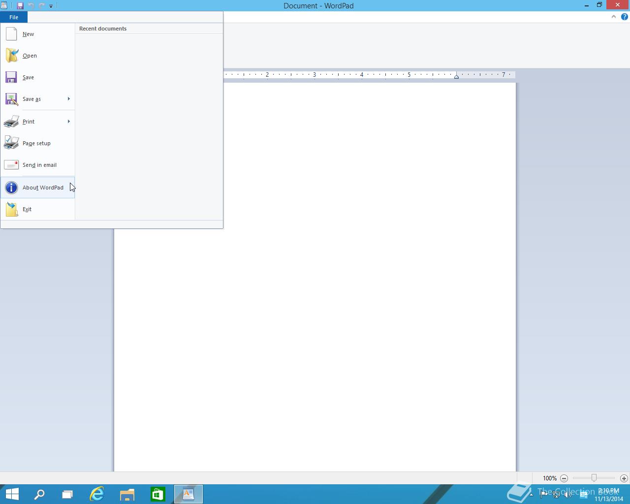Collapse the ribbon with the chevron
The height and width of the screenshot is (504, 630).
click(614, 17)
